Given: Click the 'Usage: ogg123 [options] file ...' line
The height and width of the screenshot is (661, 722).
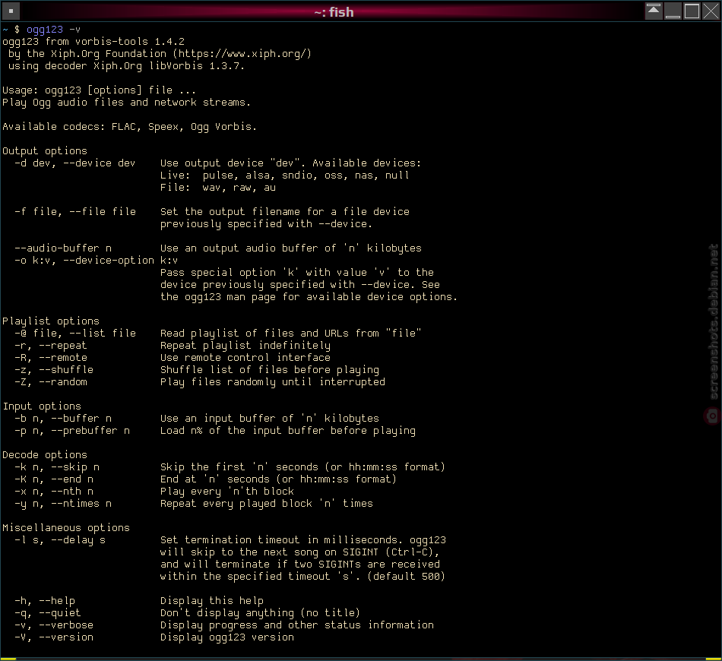Looking at the screenshot, I should 99,90.
